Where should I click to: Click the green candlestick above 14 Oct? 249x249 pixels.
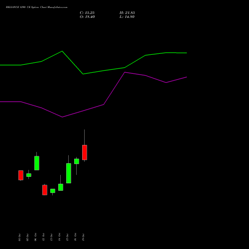[61, 187]
